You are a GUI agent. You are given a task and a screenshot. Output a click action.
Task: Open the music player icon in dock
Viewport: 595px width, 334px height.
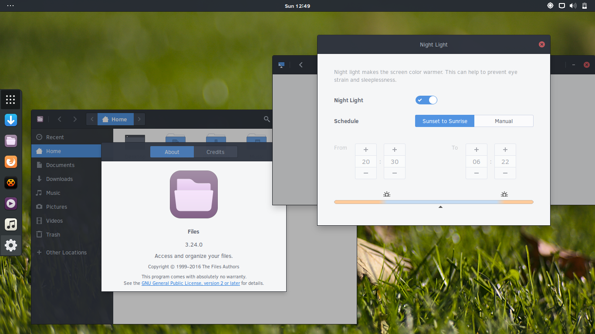pyautogui.click(x=11, y=224)
